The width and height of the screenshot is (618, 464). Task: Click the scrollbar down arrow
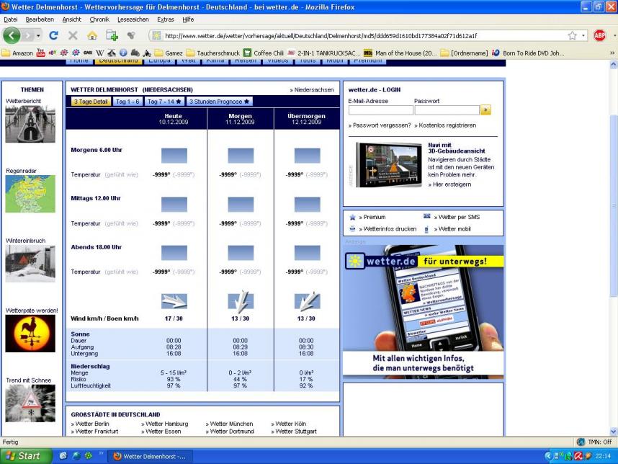(x=613, y=432)
